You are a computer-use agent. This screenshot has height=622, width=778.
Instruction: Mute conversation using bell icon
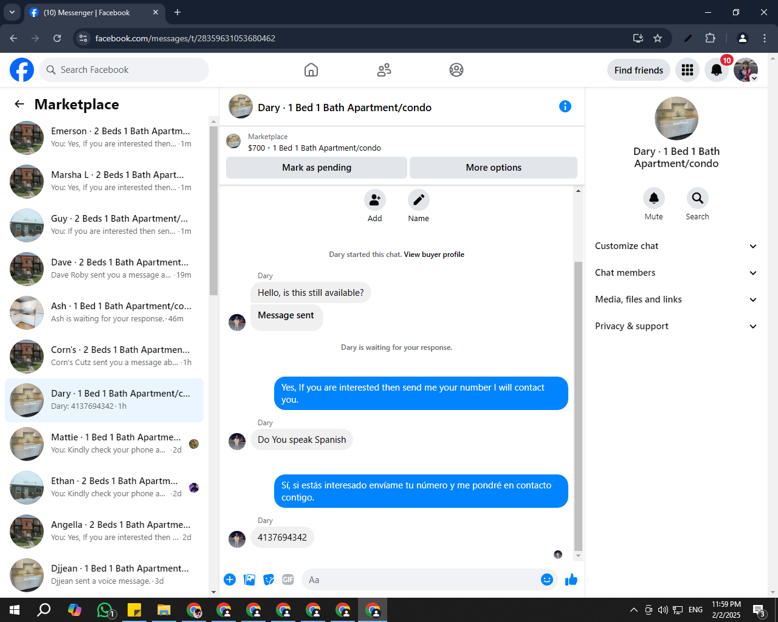tap(654, 198)
